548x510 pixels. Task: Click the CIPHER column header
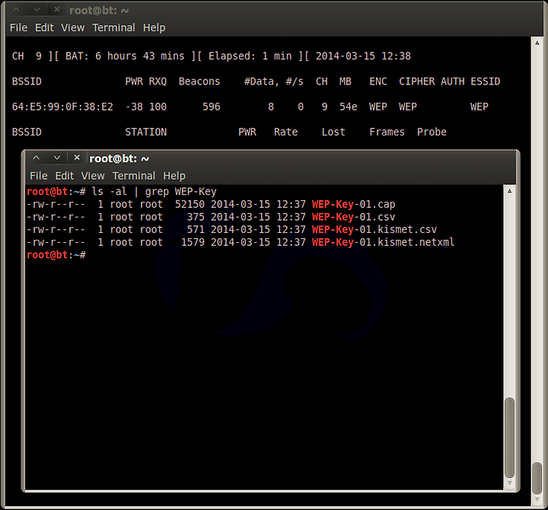tap(417, 81)
